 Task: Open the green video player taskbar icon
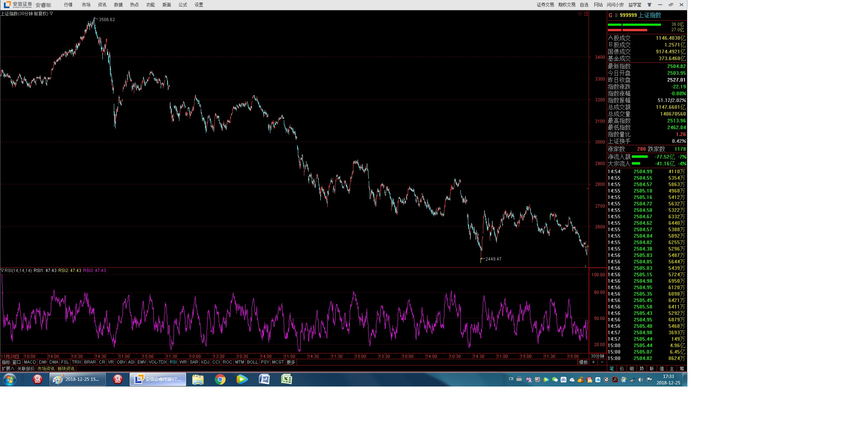point(242,379)
